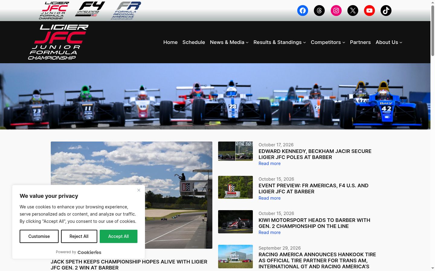Image resolution: width=435 pixels, height=271 pixels.
Task: Click Accept All cookies button
Action: [x=118, y=236]
